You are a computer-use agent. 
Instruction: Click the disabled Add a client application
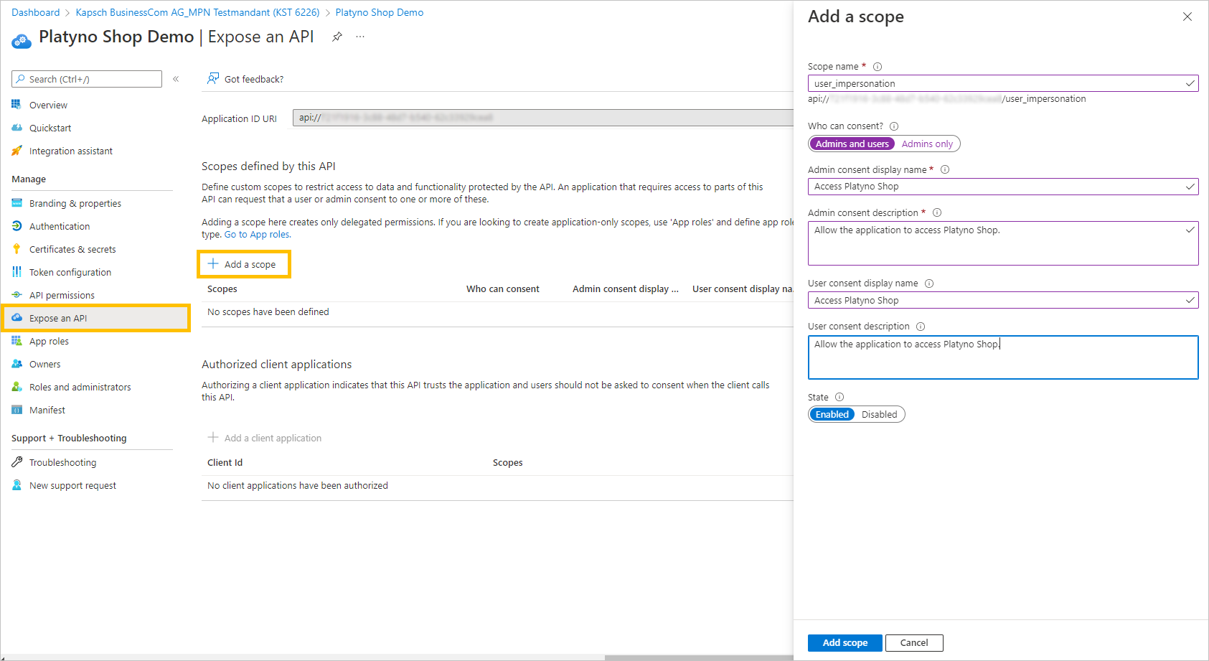[264, 438]
